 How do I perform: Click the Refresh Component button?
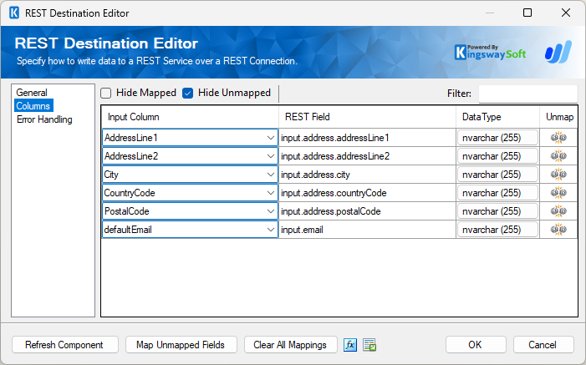pos(64,344)
